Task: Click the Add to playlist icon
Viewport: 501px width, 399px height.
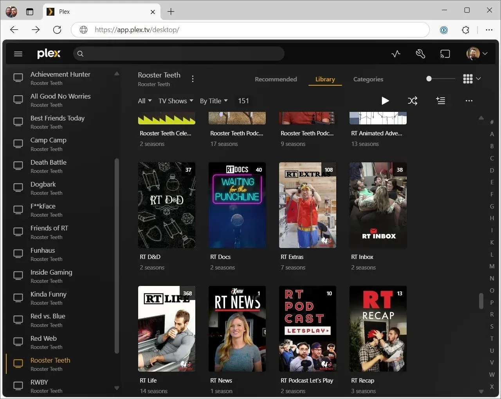Action: (x=441, y=101)
